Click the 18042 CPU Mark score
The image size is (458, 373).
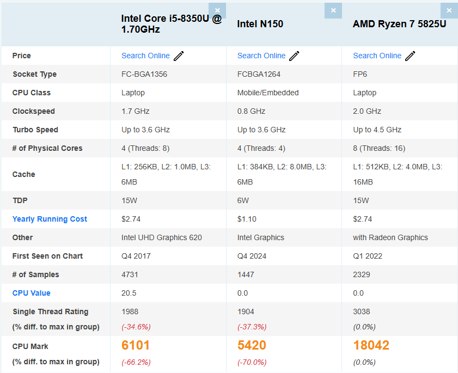(371, 345)
